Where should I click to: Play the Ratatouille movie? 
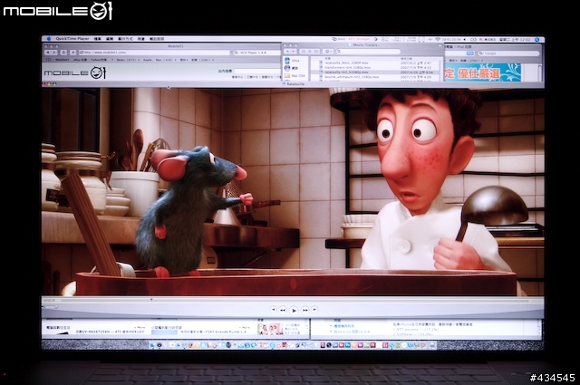[294, 311]
